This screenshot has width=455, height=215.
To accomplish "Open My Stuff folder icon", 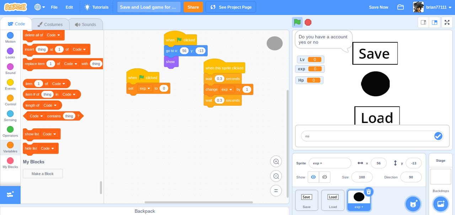I will (x=401, y=7).
